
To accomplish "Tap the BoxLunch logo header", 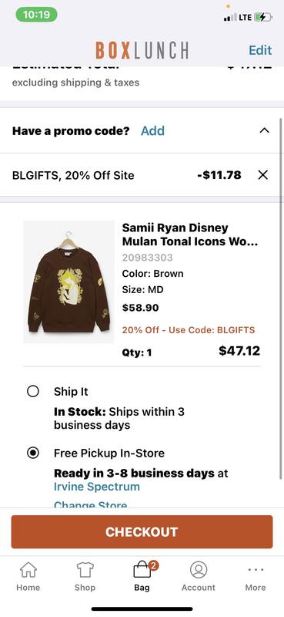I will coord(142,50).
